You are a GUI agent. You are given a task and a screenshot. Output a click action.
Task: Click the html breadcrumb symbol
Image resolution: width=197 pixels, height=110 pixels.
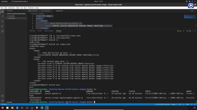coord(42,14)
